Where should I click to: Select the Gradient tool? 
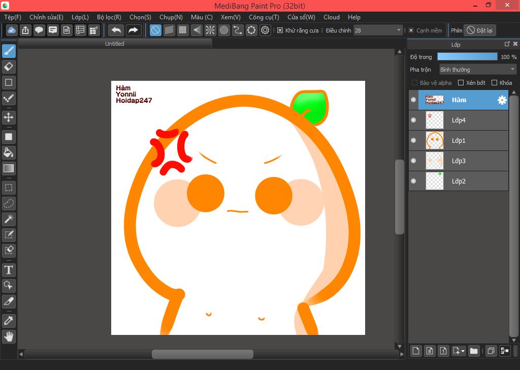coord(9,168)
